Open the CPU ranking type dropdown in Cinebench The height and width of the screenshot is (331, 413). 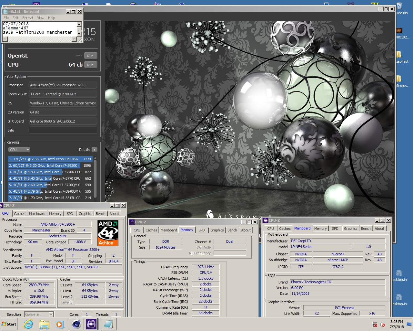click(19, 150)
